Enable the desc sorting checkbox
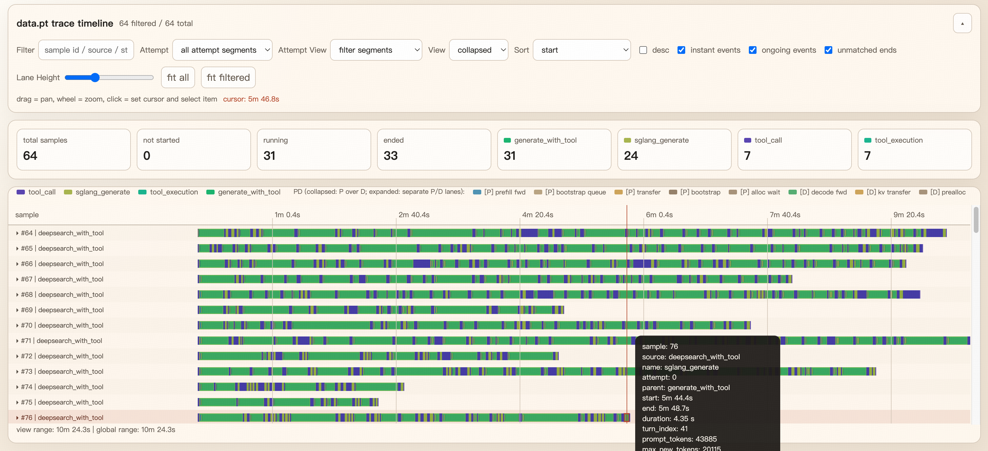Image resolution: width=988 pixels, height=451 pixels. click(643, 50)
